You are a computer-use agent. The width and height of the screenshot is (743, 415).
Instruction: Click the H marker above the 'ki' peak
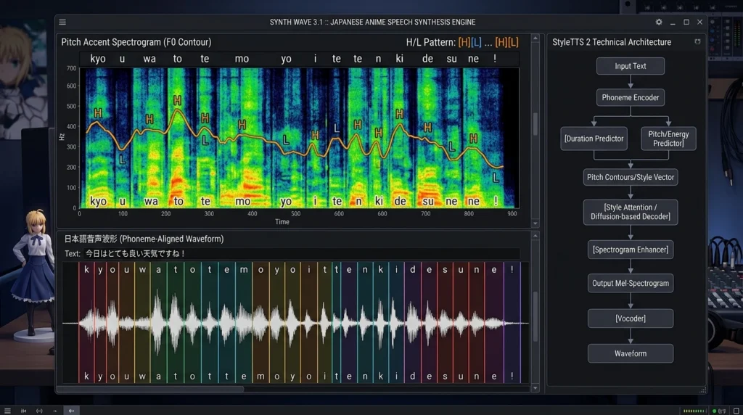(x=400, y=114)
